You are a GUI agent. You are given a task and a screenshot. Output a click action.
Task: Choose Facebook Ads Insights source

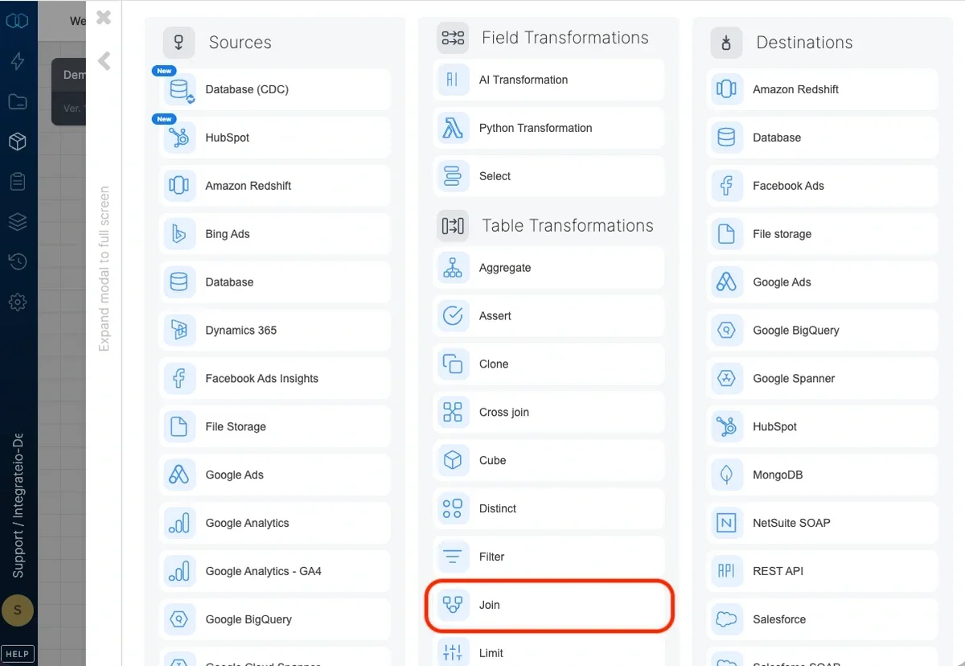click(x=275, y=379)
